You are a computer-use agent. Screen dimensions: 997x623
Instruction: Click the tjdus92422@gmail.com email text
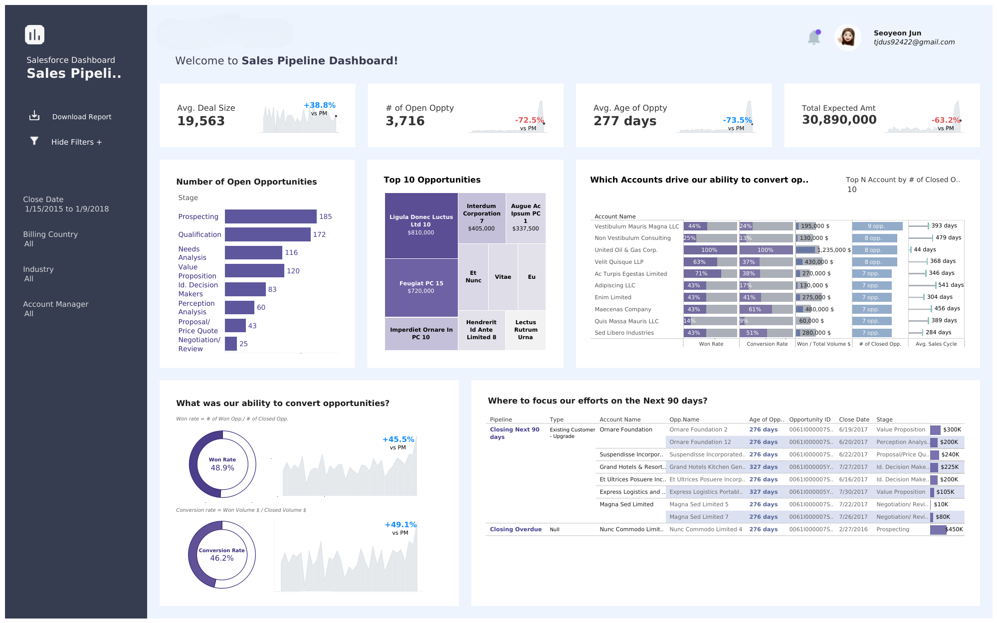point(913,42)
